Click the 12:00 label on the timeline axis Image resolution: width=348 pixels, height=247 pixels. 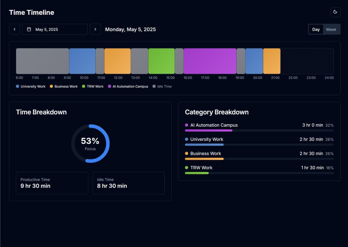coord(118,78)
